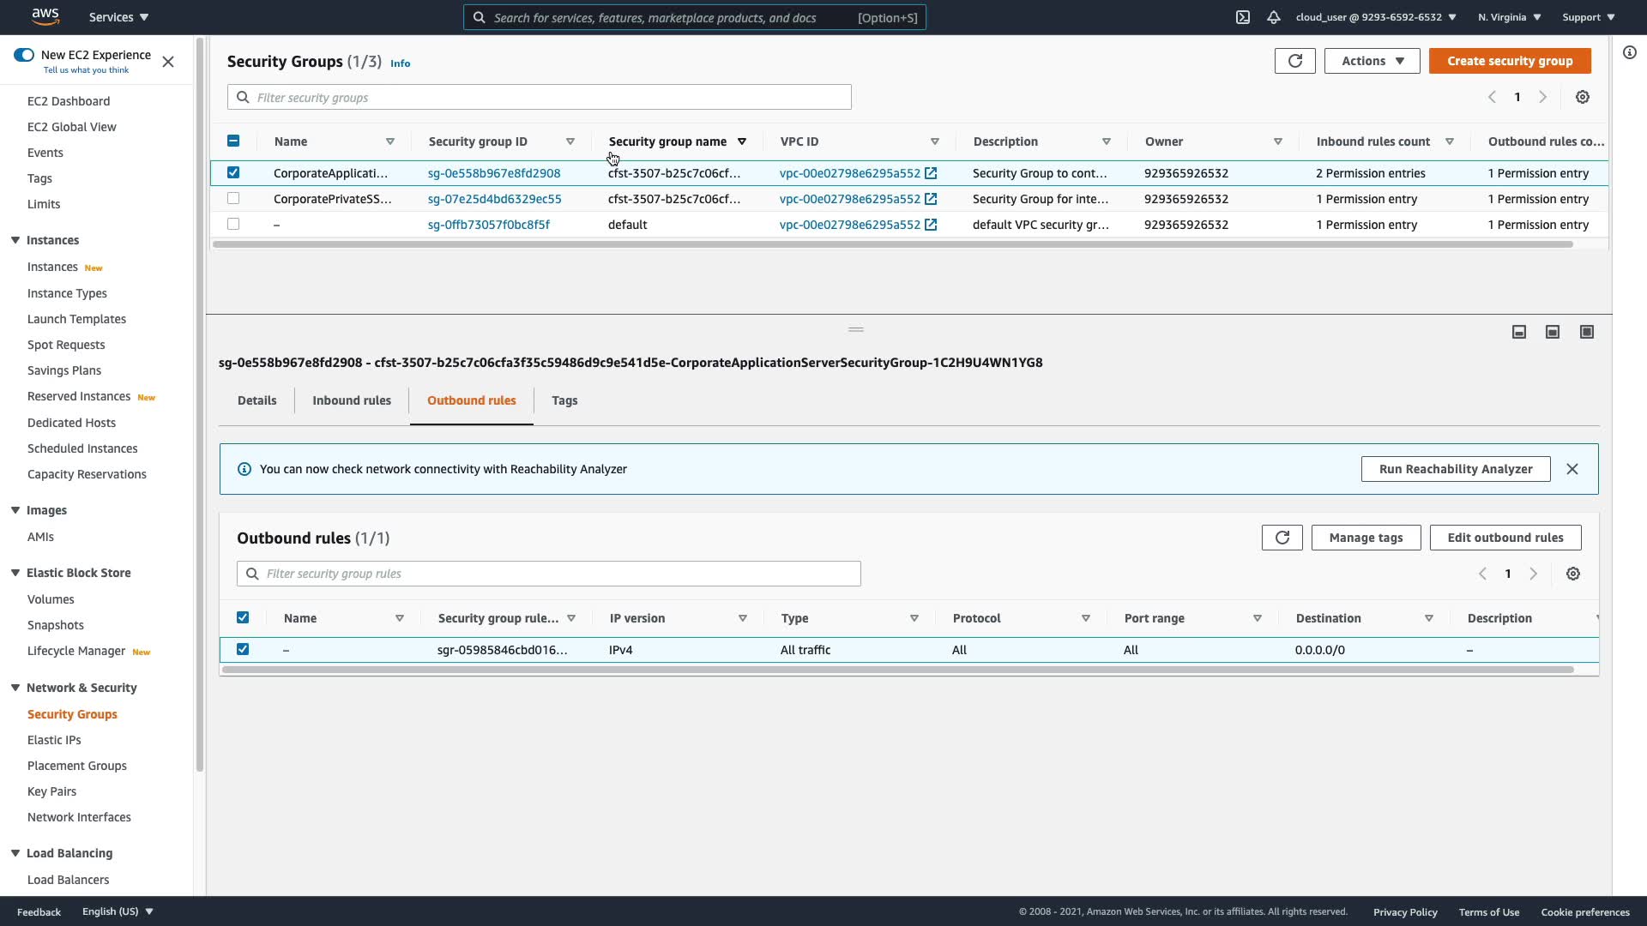
Task: Click the Filter security groups search field
Action: pos(549,98)
